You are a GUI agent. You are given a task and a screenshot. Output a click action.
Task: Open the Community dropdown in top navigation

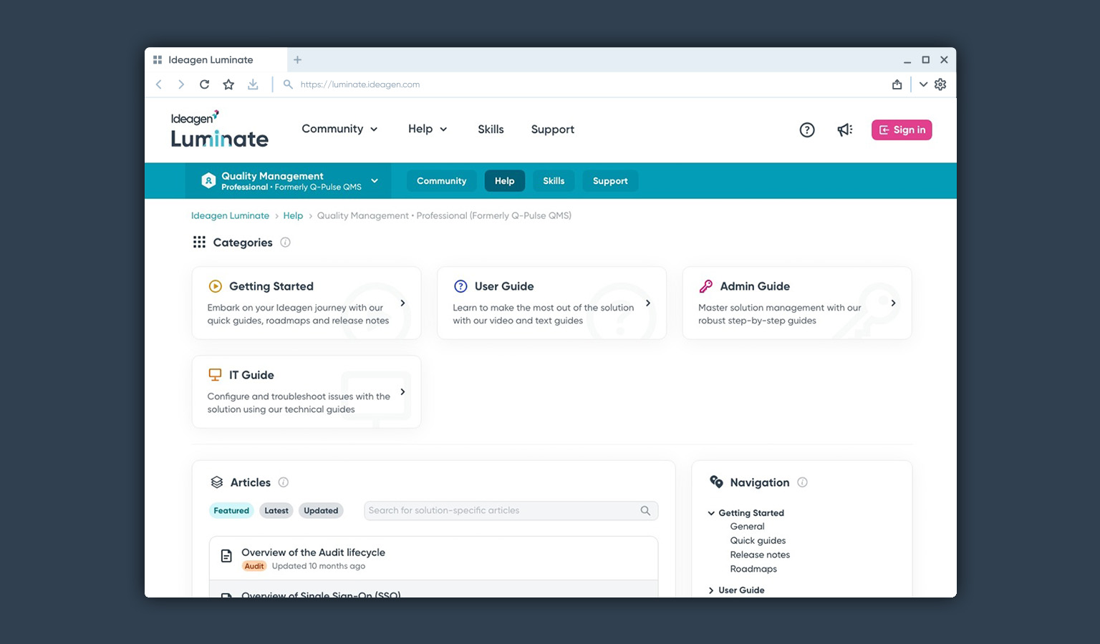point(339,129)
